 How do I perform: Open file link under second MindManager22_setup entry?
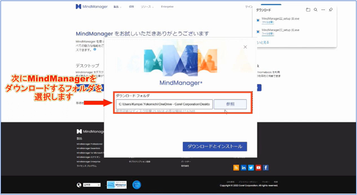point(268,34)
